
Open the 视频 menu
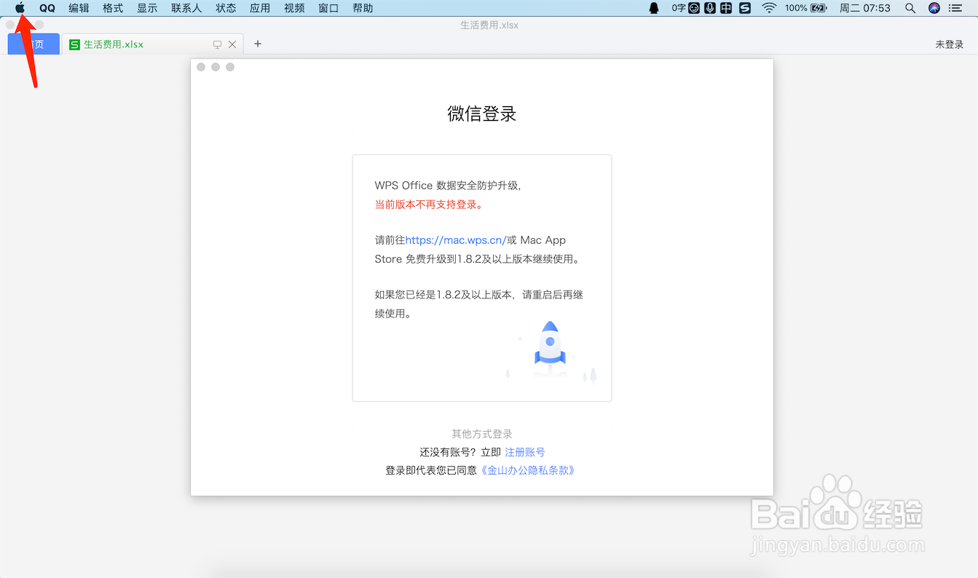pos(294,8)
